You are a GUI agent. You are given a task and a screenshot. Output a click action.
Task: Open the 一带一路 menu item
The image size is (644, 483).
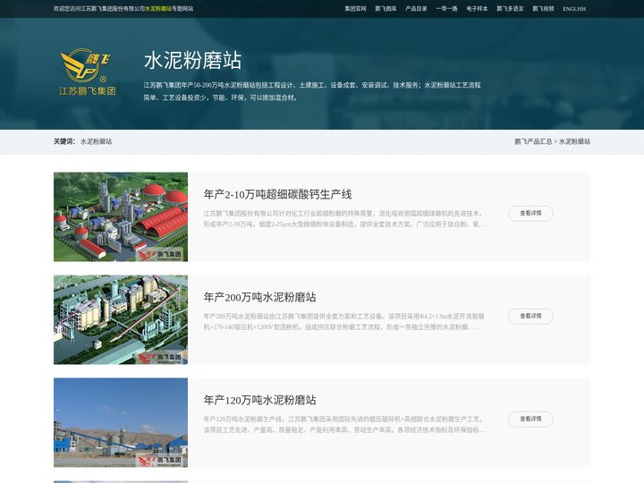tap(446, 9)
